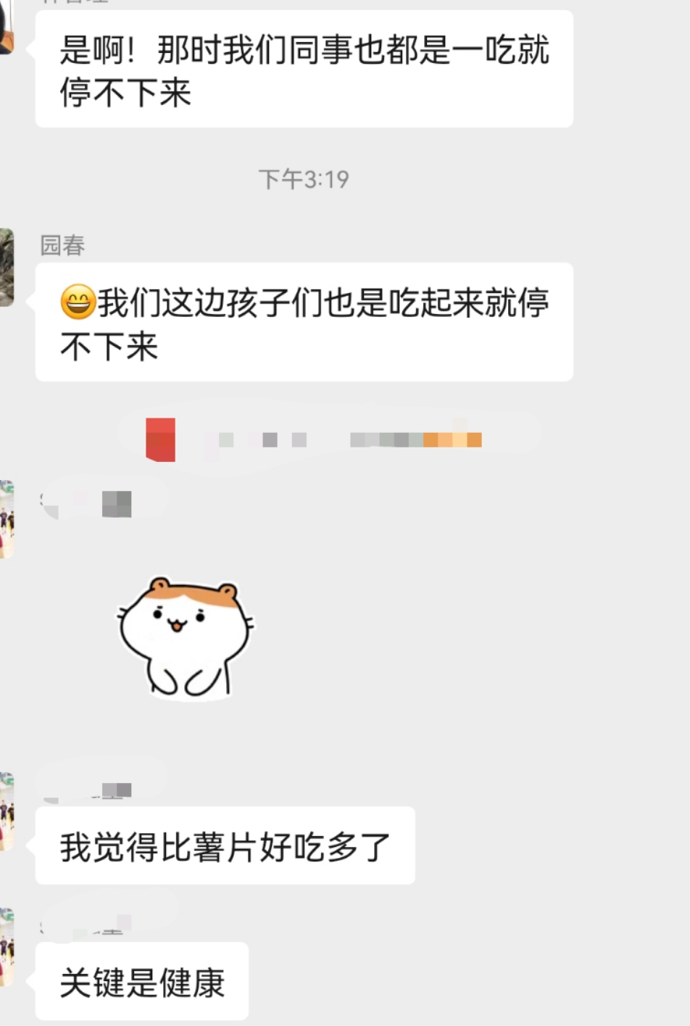
Task: Tap the 园春 sender name label
Action: tap(62, 246)
